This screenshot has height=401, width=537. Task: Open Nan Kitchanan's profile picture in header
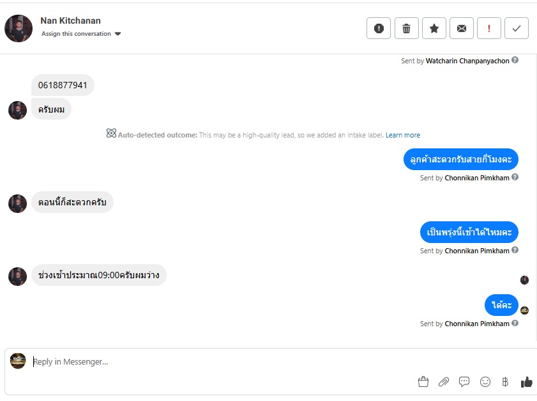pos(19,28)
